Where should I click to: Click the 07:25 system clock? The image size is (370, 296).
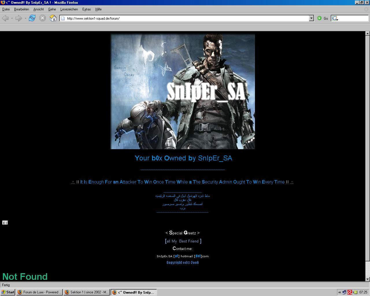click(363, 292)
